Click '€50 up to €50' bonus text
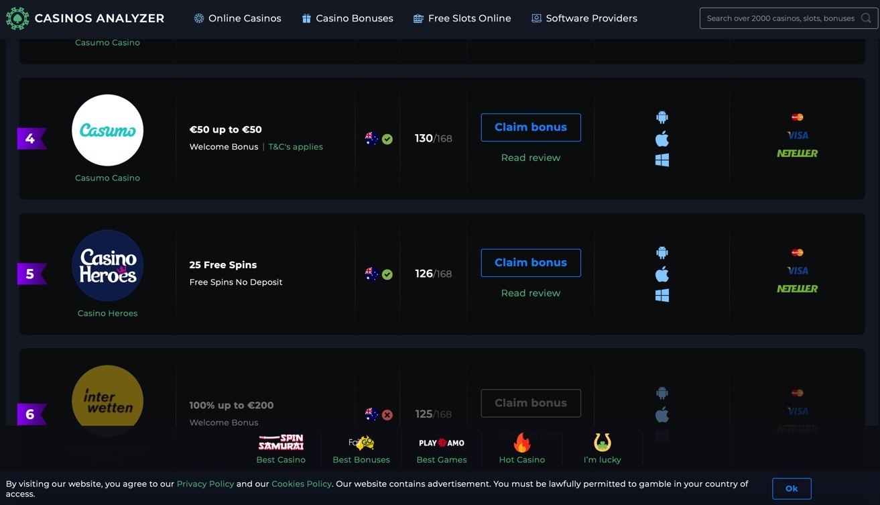This screenshot has width=880, height=505. point(226,129)
